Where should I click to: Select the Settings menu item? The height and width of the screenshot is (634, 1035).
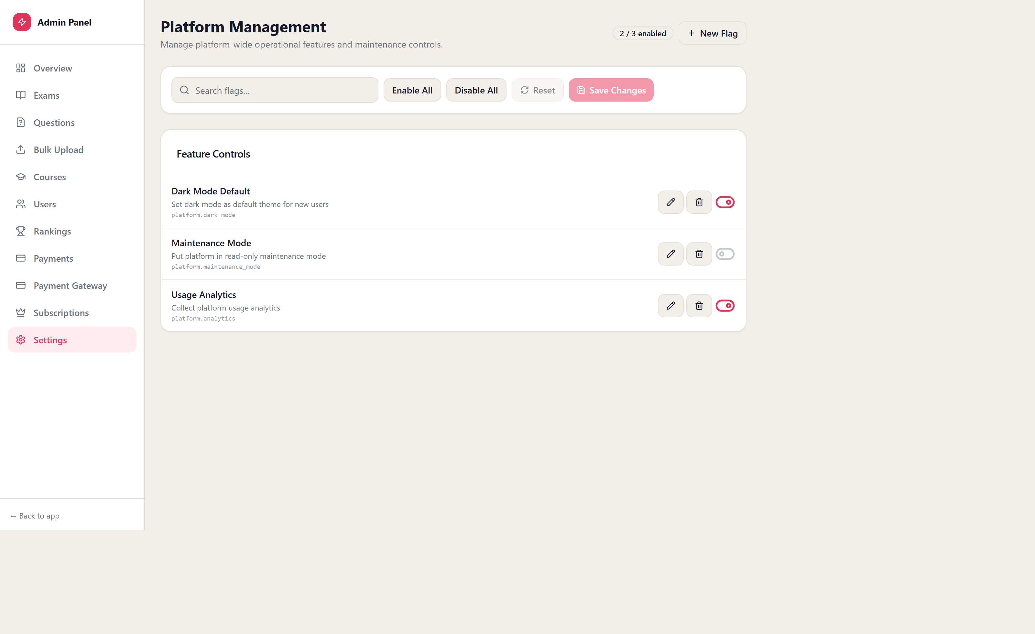tap(72, 340)
